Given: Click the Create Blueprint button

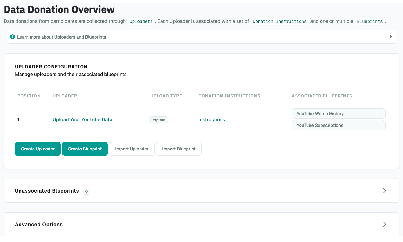Looking at the screenshot, I should (85, 149).
